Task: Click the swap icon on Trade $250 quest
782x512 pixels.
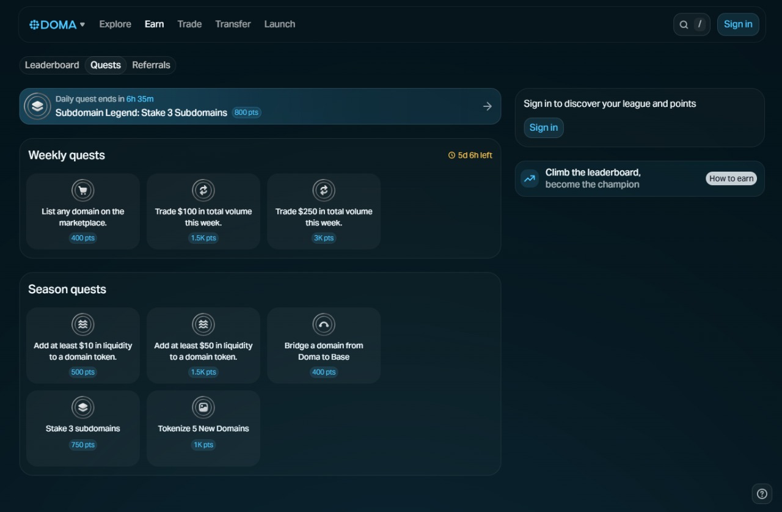Action: pyautogui.click(x=324, y=191)
